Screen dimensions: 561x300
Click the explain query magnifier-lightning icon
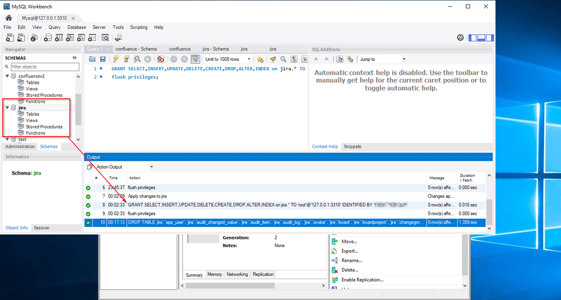(137, 59)
